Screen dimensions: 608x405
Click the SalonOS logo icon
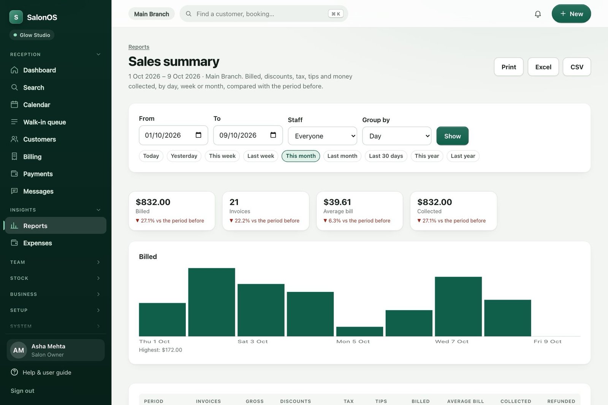(x=16, y=17)
